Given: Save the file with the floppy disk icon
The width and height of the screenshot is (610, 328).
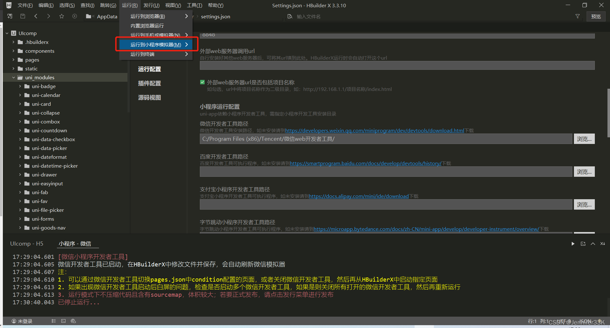Looking at the screenshot, I should 22,16.
